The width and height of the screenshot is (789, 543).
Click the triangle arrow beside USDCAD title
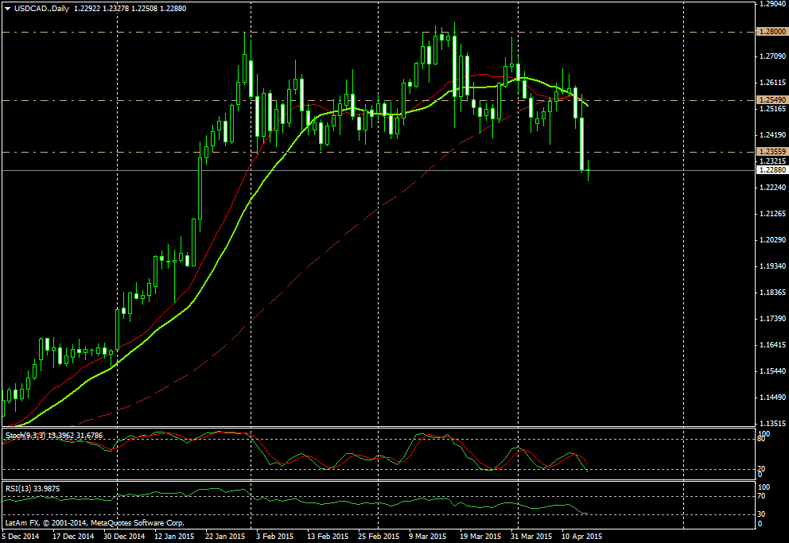pos(7,8)
